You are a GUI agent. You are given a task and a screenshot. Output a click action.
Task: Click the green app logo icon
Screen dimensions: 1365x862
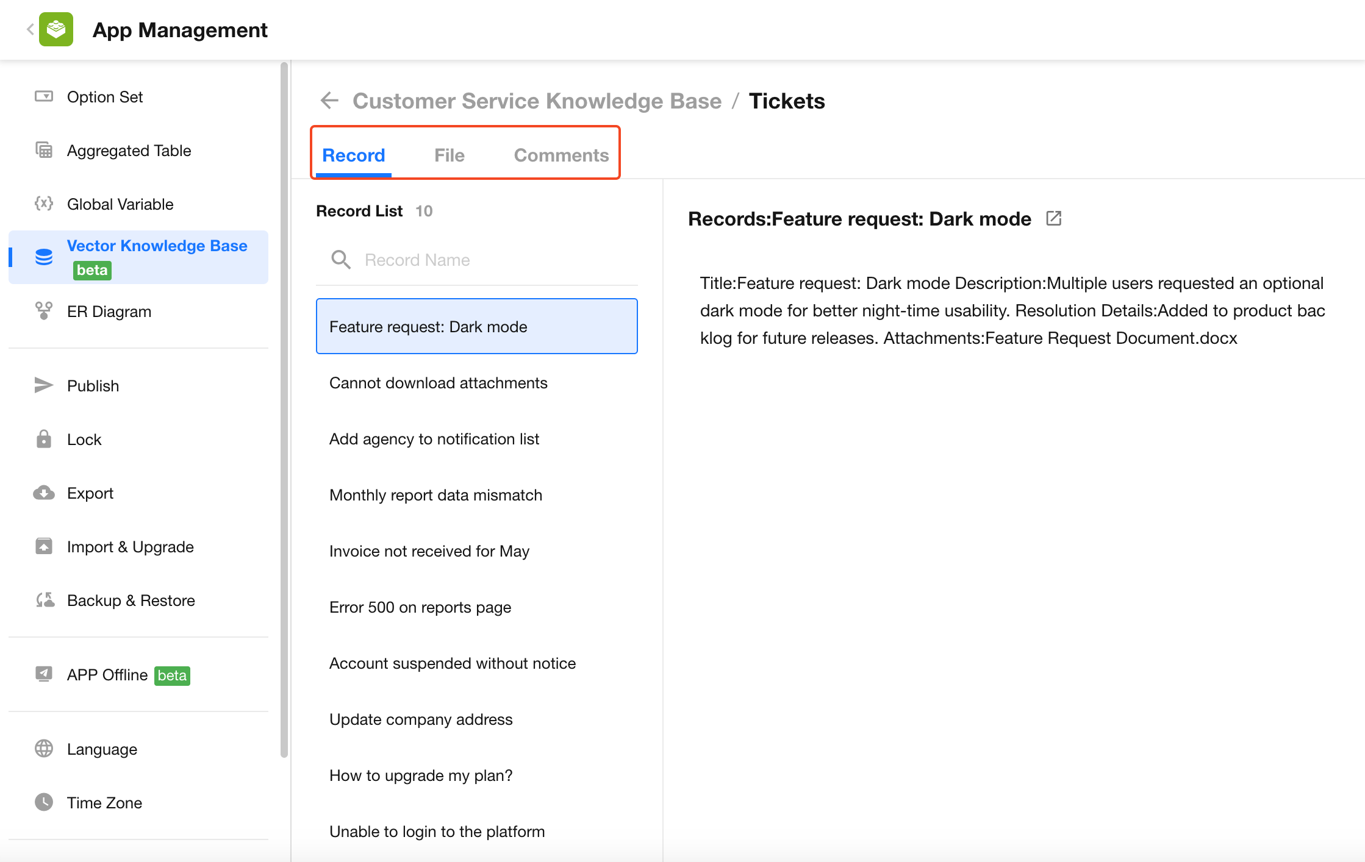(56, 29)
